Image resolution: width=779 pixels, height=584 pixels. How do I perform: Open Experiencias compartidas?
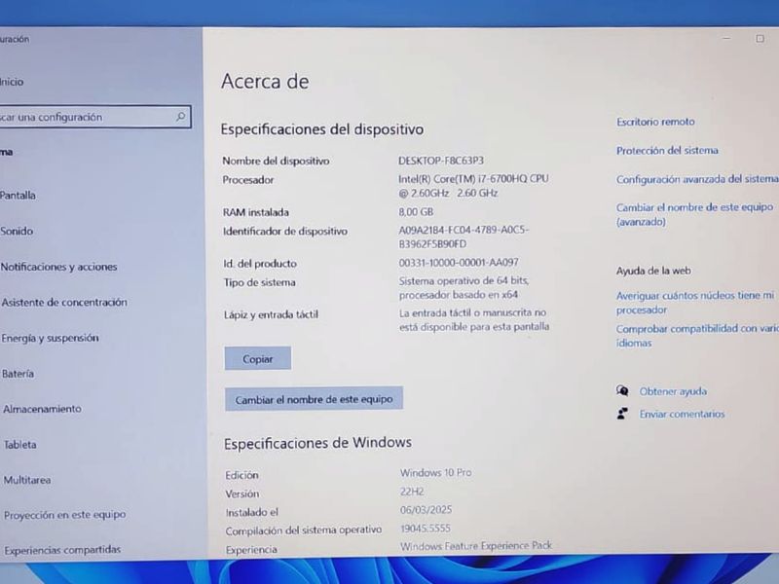pyautogui.click(x=62, y=550)
